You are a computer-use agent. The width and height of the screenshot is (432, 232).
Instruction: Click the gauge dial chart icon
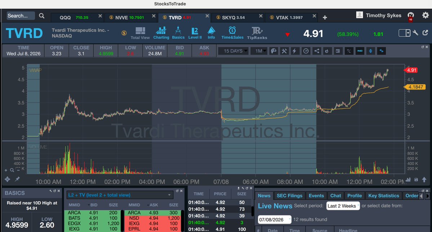pyautogui.click(x=306, y=51)
